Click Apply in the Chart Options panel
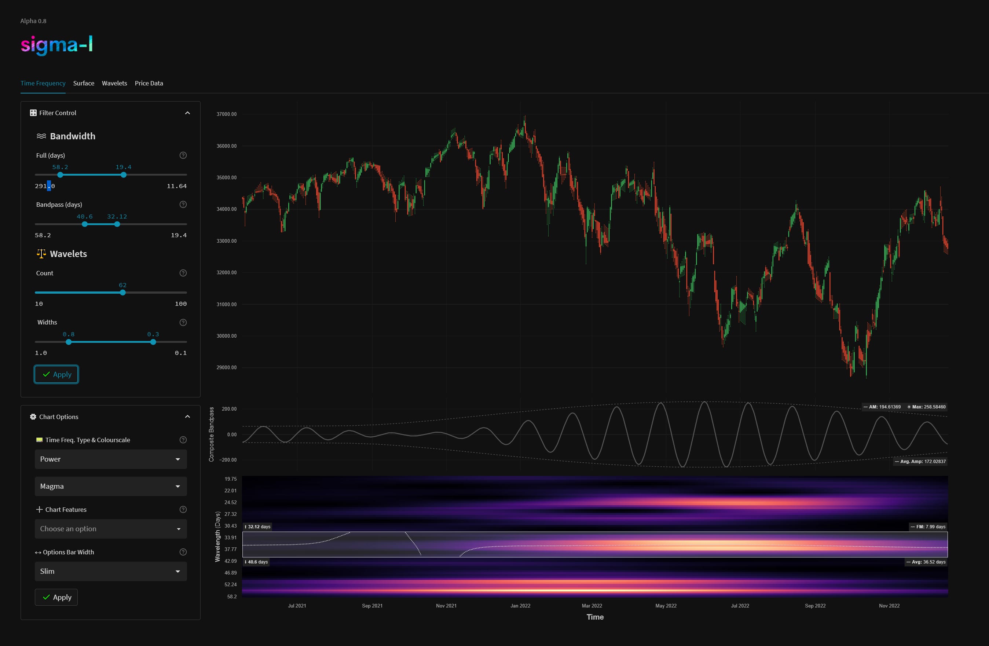989x646 pixels. click(x=56, y=597)
